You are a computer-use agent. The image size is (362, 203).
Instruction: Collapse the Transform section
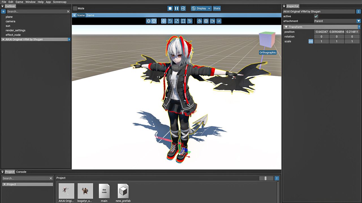286,27
